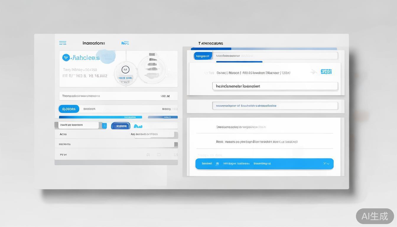Click the first small icon in the bottom row
The image size is (397, 227).
click(x=148, y=155)
